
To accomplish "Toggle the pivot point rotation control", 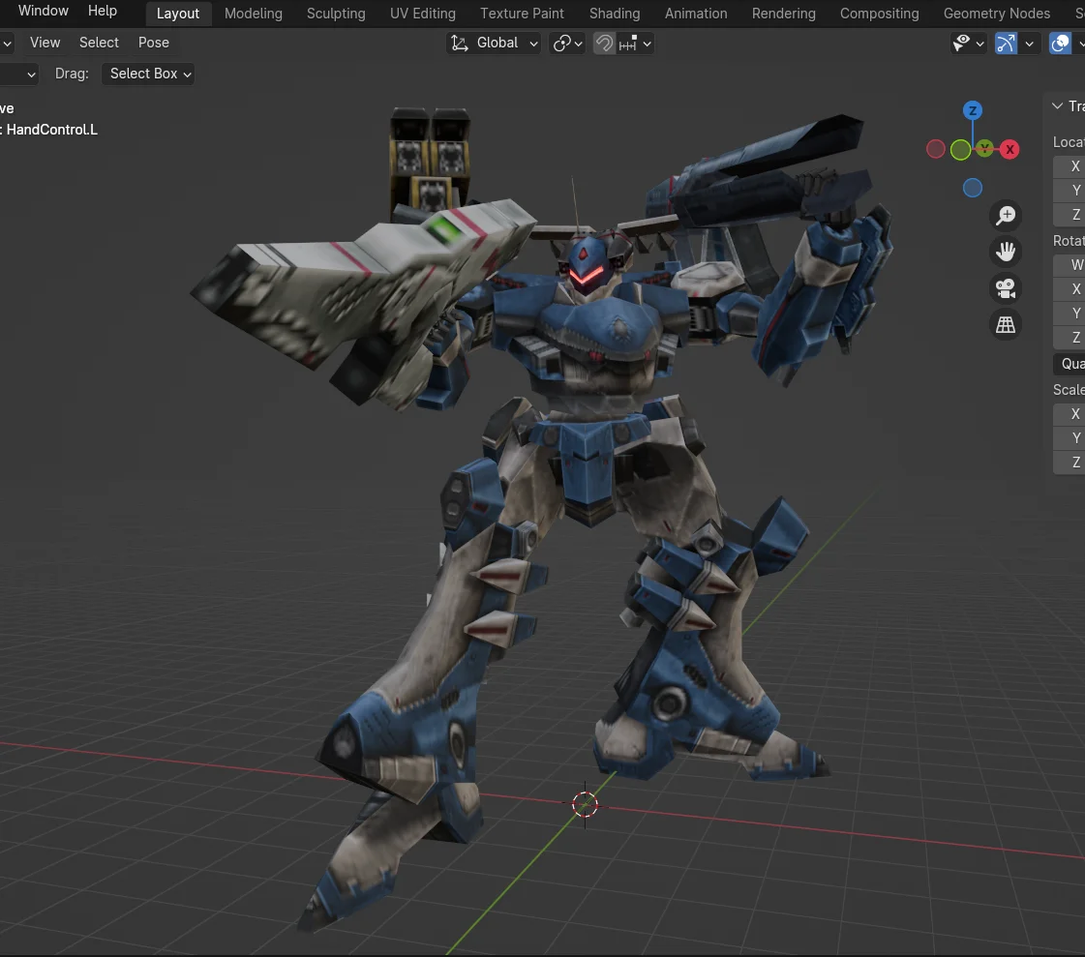I will [x=562, y=43].
